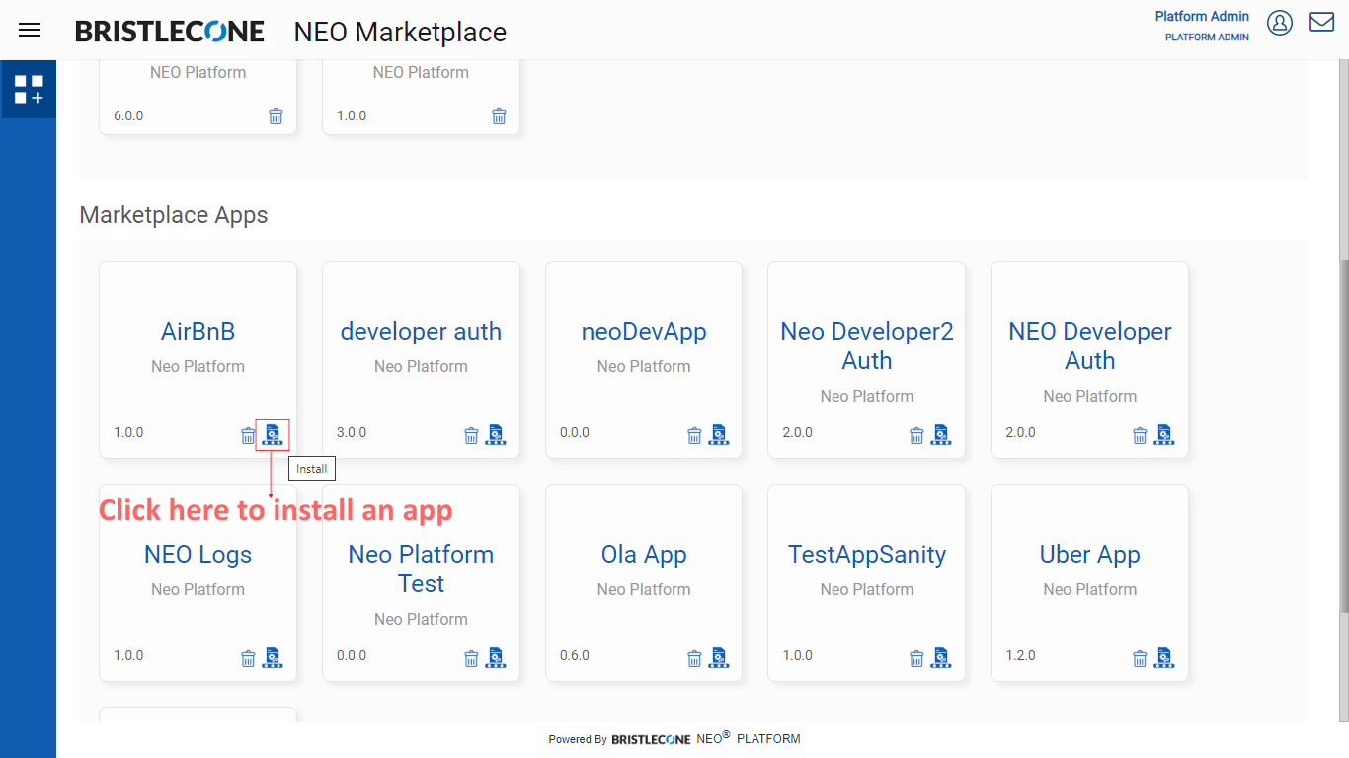Viewport: 1349px width, 758px height.
Task: Open the neoDevApp title
Action: pyautogui.click(x=644, y=332)
